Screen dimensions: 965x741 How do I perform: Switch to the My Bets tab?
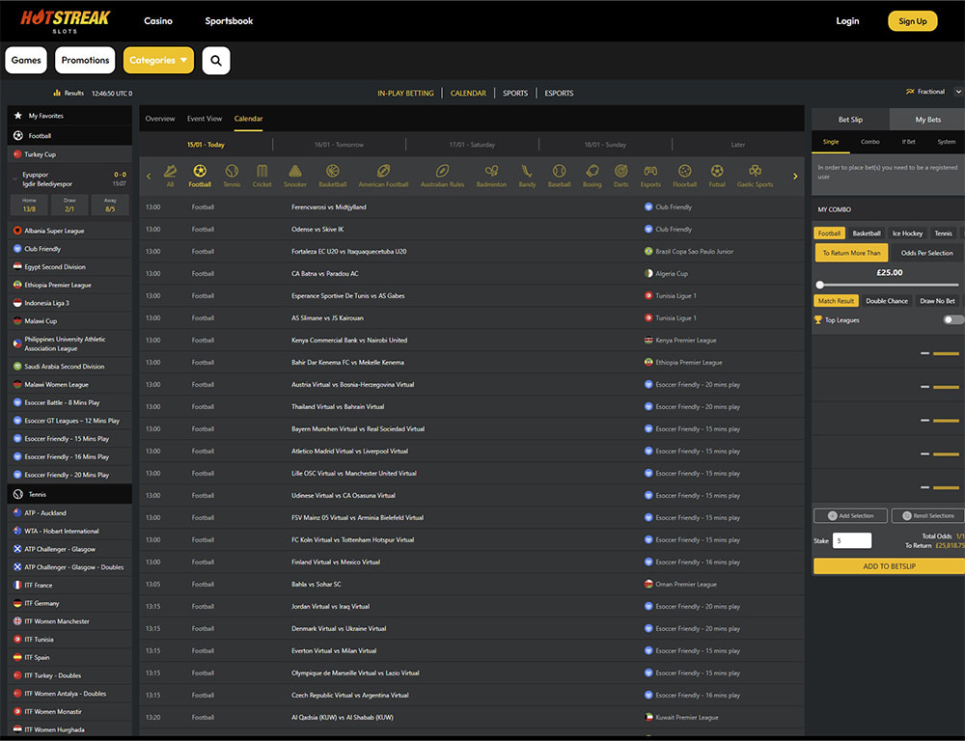(927, 120)
